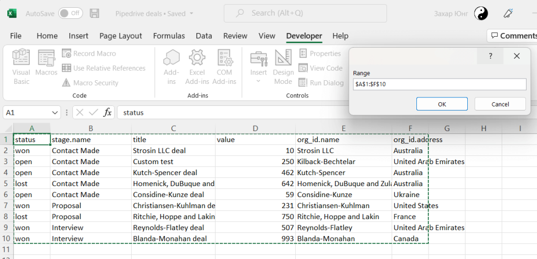
Task: Click the Comments button
Action: click(x=513, y=36)
